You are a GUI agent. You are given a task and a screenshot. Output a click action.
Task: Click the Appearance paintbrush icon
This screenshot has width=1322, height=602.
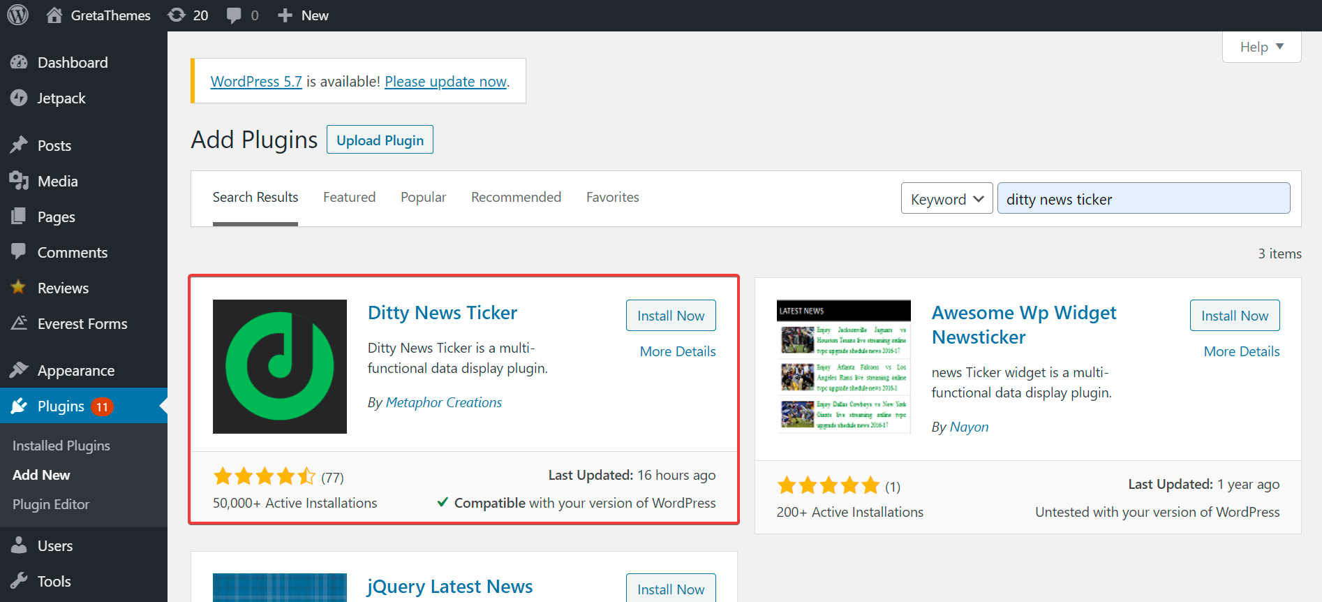pos(19,369)
